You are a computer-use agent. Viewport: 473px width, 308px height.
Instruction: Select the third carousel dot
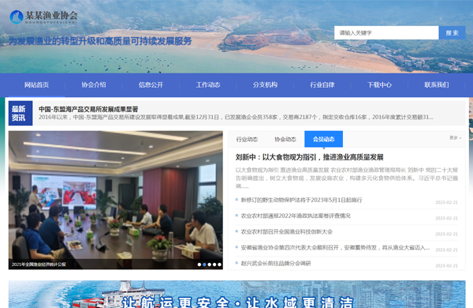pos(210,265)
